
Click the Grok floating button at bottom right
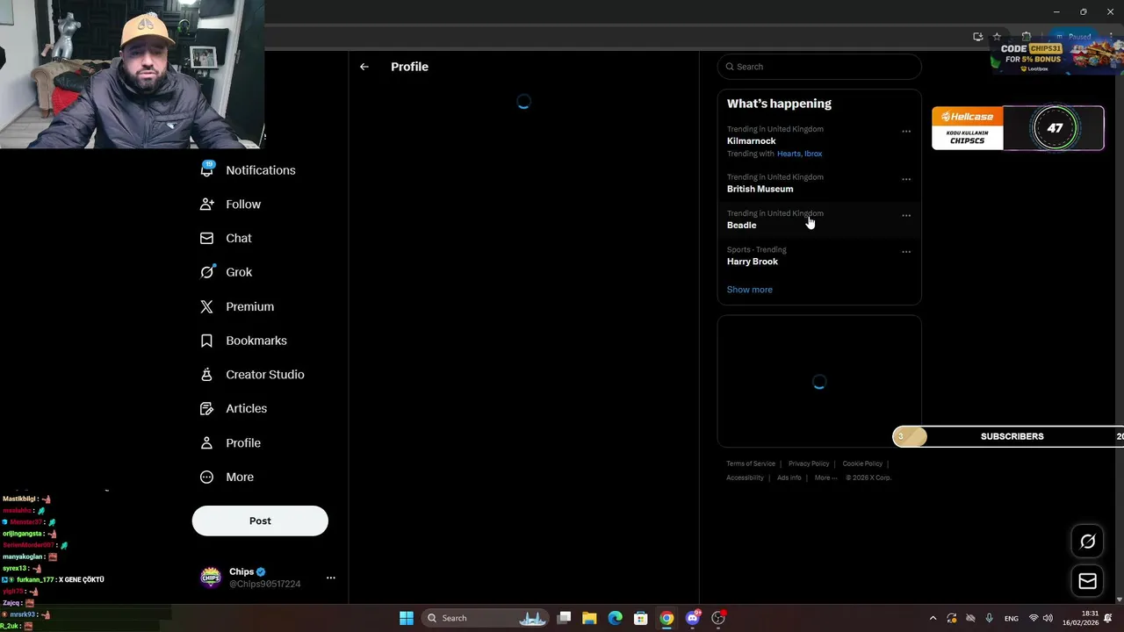click(x=1087, y=542)
